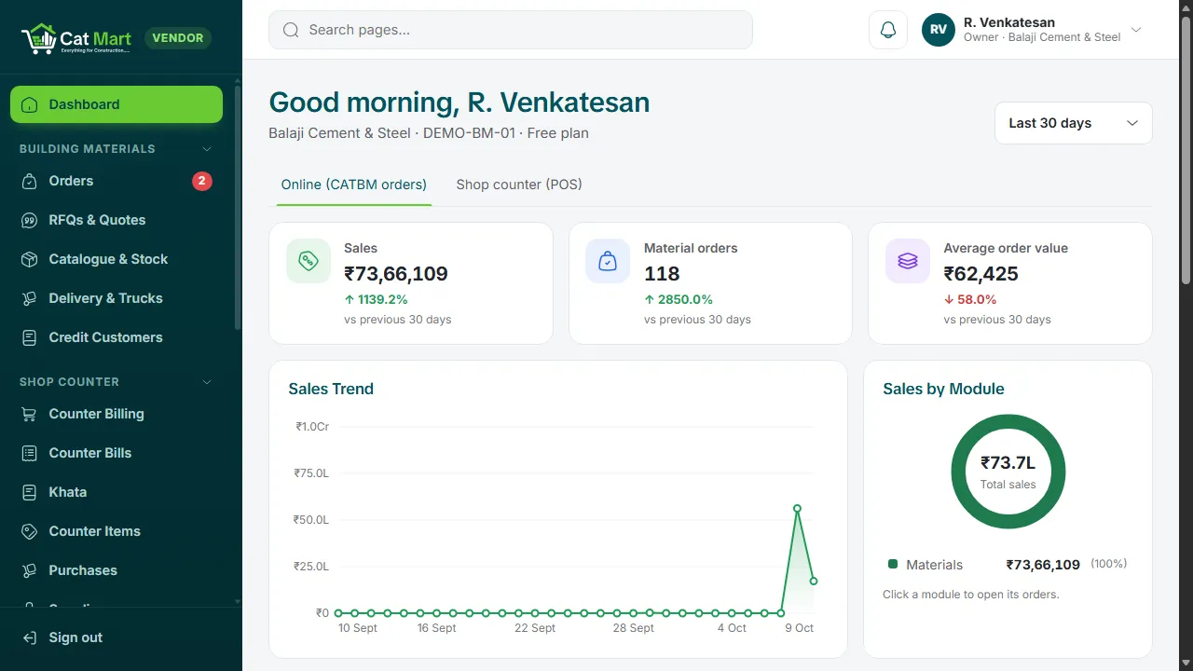Viewport: 1193px width, 671px height.
Task: Click the RV user avatar
Action: (939, 30)
